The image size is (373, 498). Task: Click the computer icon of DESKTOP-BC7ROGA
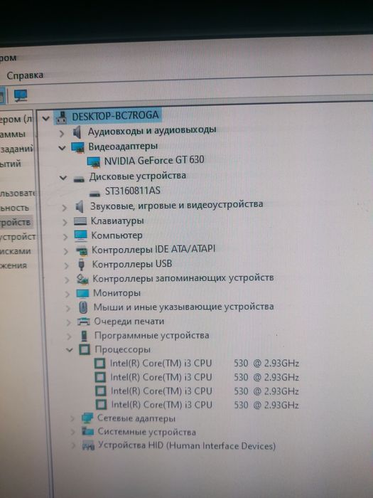click(61, 117)
